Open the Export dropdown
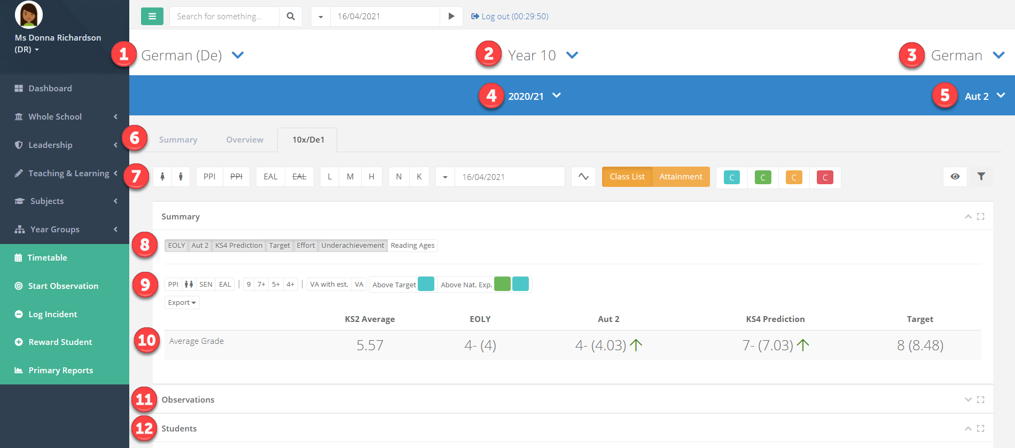The width and height of the screenshot is (1015, 448). pyautogui.click(x=182, y=303)
